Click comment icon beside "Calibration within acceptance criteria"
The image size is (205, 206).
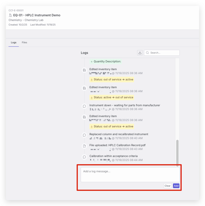pyautogui.click(x=84, y=157)
